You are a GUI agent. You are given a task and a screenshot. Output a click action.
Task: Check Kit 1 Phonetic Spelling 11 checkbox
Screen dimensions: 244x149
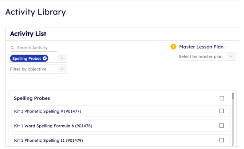pyautogui.click(x=221, y=140)
